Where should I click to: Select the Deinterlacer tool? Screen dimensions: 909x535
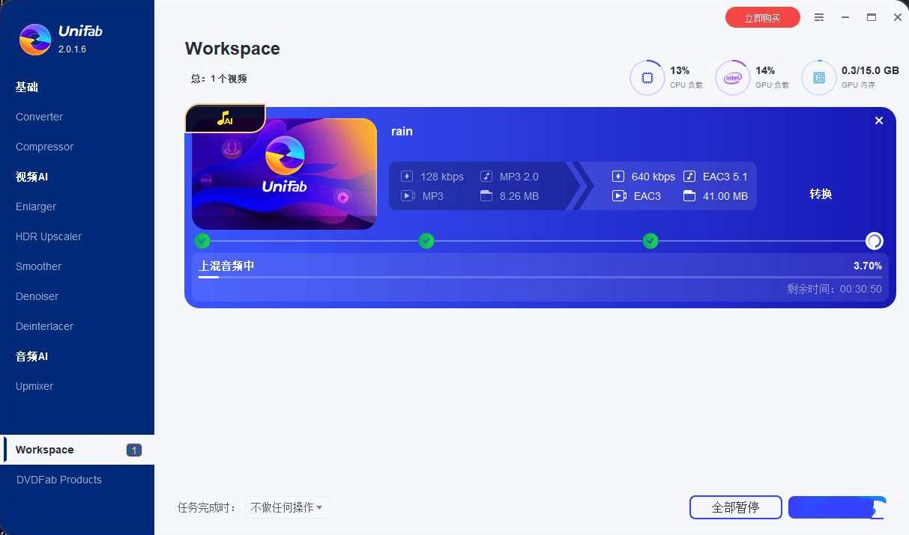click(x=44, y=326)
